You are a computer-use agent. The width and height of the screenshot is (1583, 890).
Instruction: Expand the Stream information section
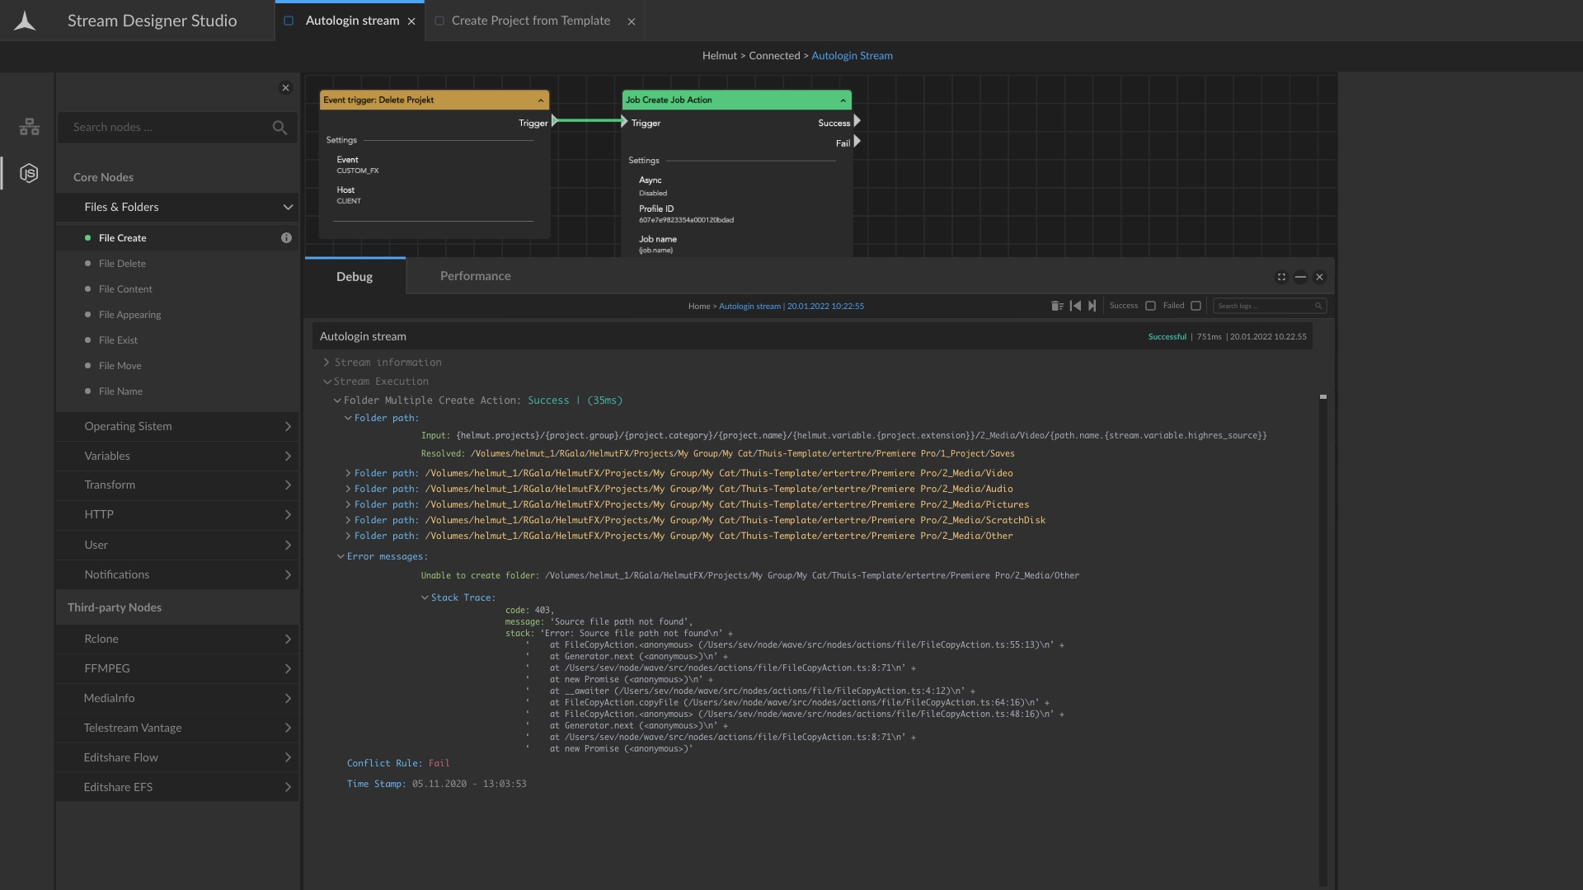pyautogui.click(x=326, y=363)
